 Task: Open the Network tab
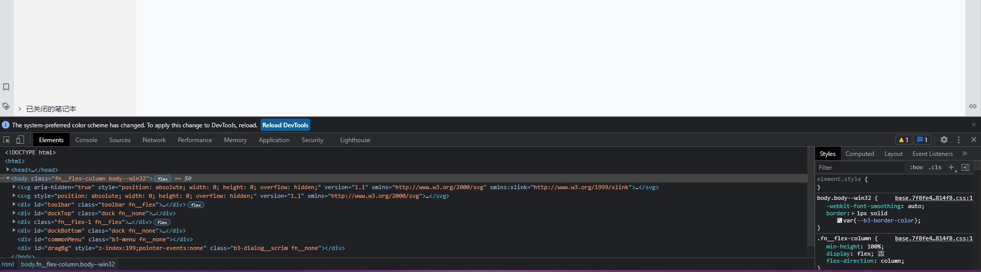tap(154, 140)
